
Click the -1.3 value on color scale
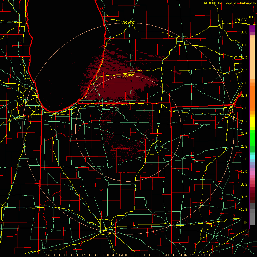[243, 210]
